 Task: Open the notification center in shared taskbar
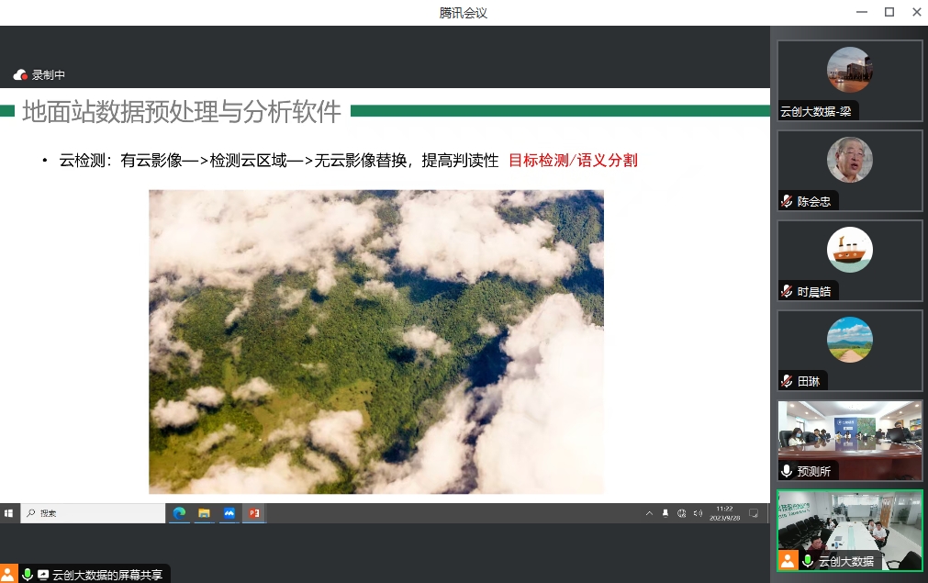point(754,513)
